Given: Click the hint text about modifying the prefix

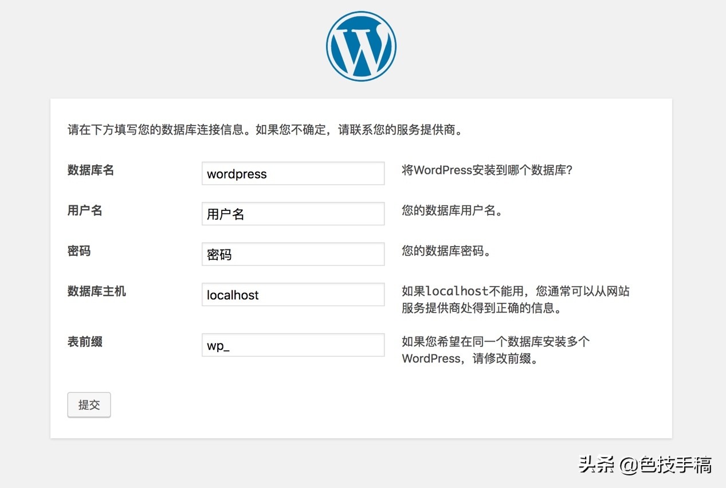Looking at the screenshot, I should coord(496,350).
